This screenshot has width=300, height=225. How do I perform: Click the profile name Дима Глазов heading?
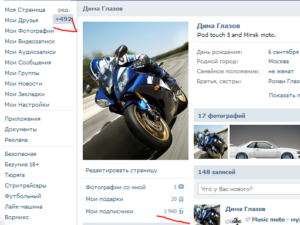[x=218, y=26]
